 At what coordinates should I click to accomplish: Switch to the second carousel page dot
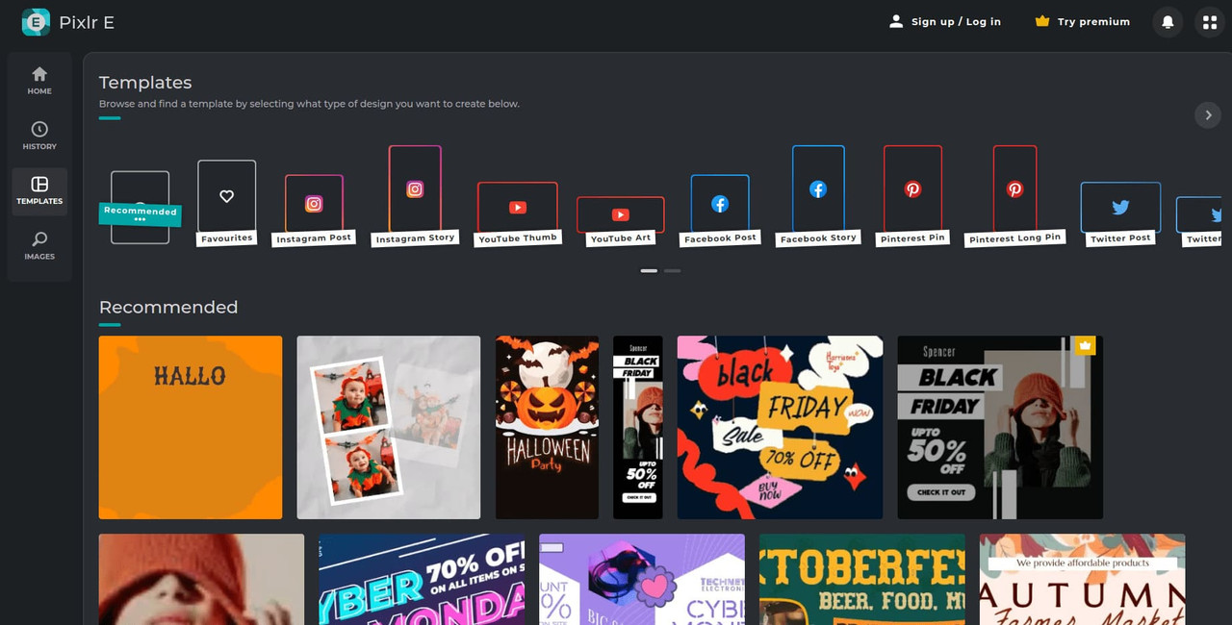pos(672,271)
